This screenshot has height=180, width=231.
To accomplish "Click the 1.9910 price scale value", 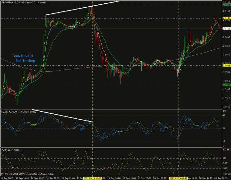I will [x=227, y=98].
